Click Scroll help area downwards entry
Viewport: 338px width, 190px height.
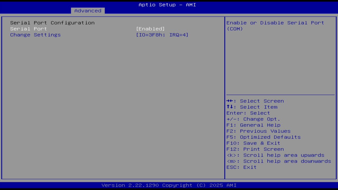point(279,161)
